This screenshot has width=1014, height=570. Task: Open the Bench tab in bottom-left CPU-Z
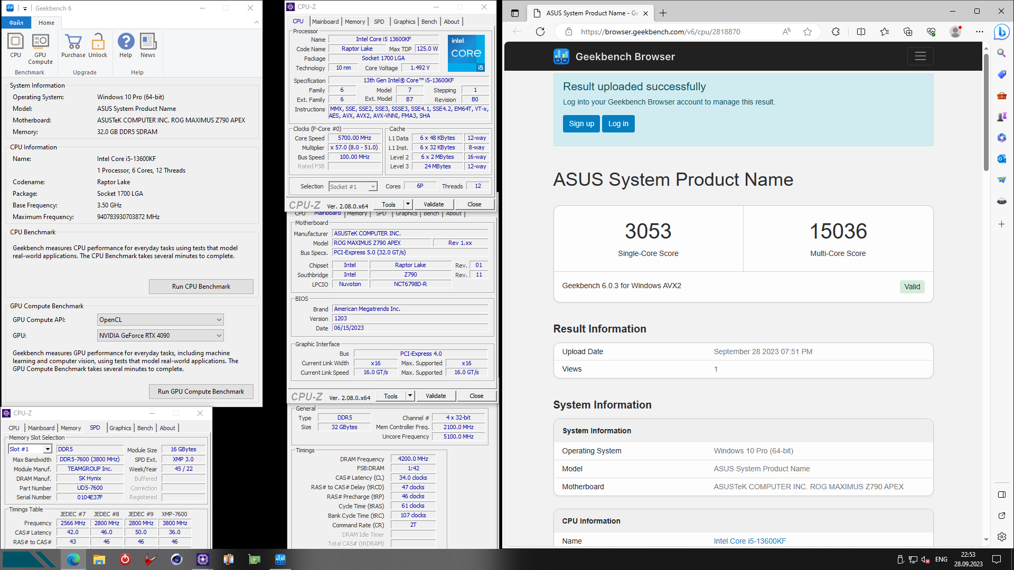pos(145,428)
